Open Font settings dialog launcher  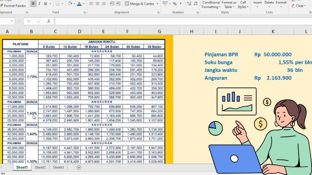pos(85,12)
